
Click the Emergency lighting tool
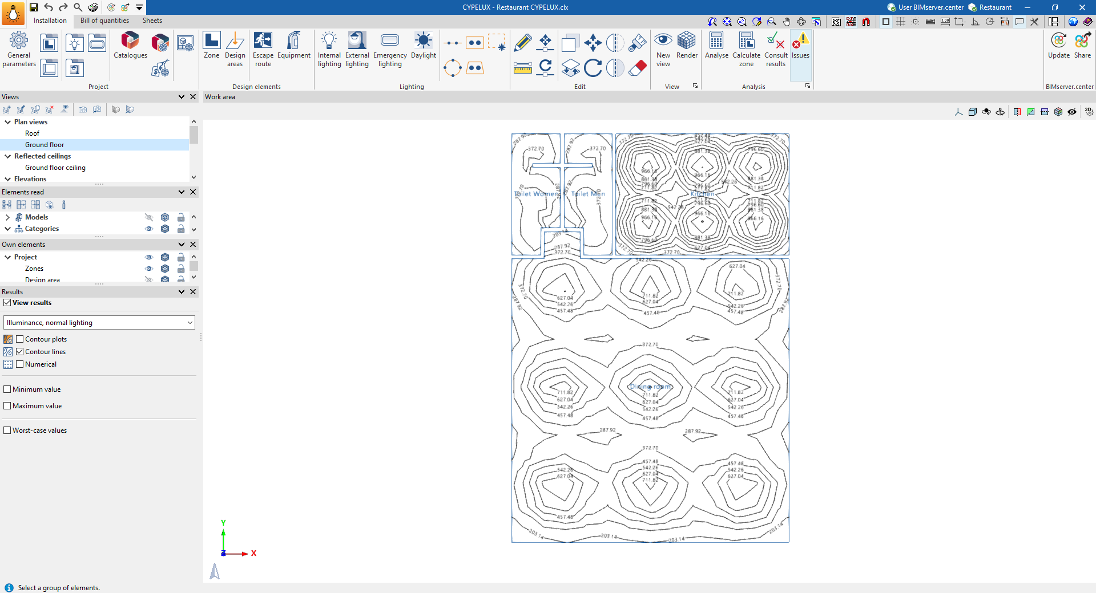[390, 50]
